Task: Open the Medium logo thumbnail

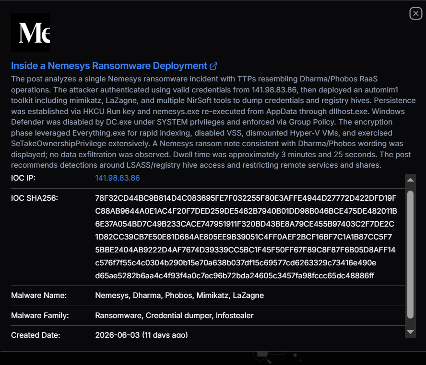Action: coord(30,33)
